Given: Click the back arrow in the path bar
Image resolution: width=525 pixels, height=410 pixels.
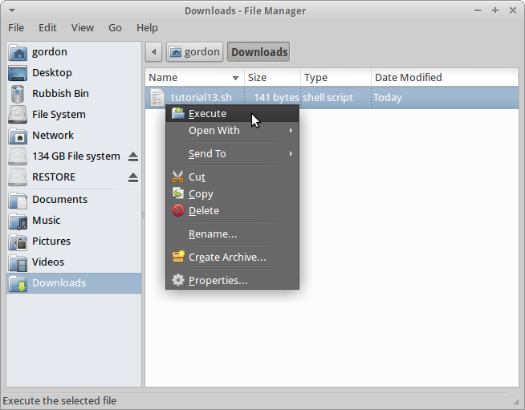Looking at the screenshot, I should [x=154, y=52].
